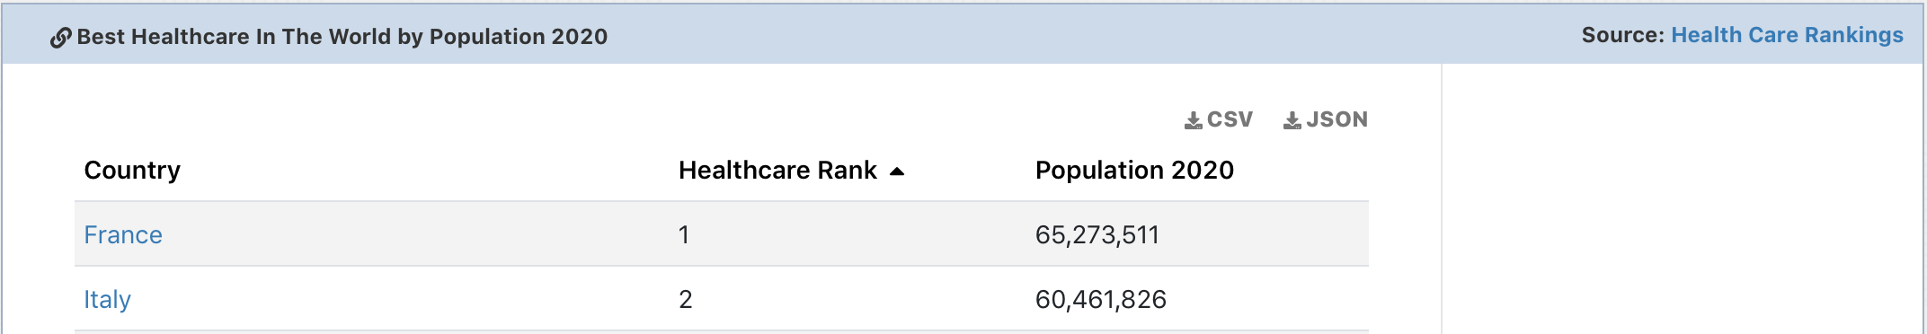
Task: Click the ascending sort arrow beside Healthcare Rank
Action: coord(896,171)
